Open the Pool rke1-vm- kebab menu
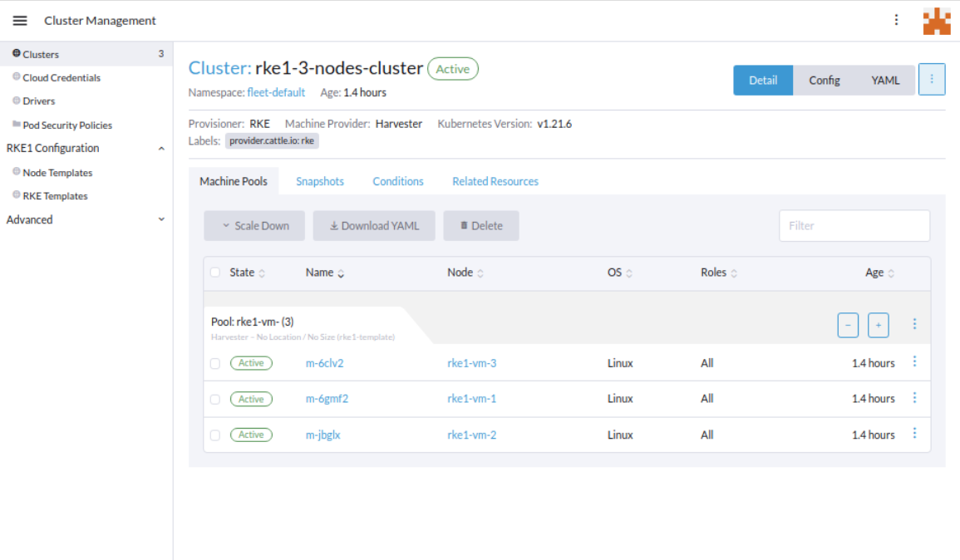This screenshot has height=560, width=960. pos(914,323)
